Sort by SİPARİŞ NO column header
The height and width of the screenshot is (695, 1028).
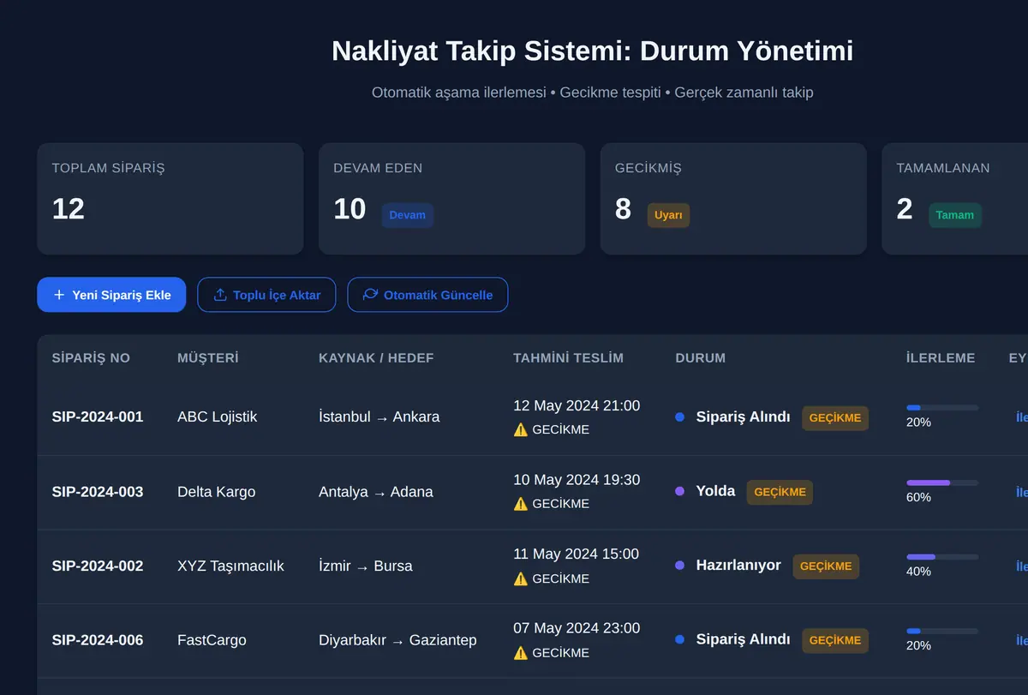[x=91, y=358]
